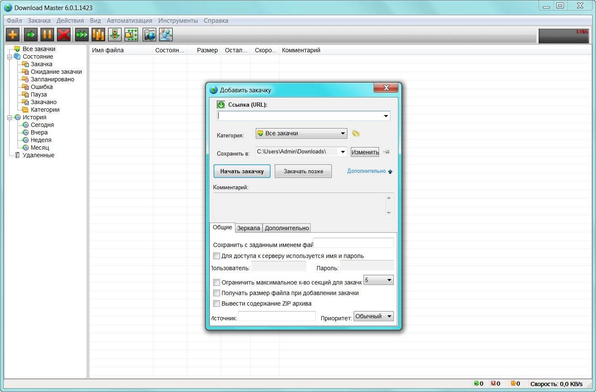Select Пауза in the sidebar tree

(x=38, y=94)
